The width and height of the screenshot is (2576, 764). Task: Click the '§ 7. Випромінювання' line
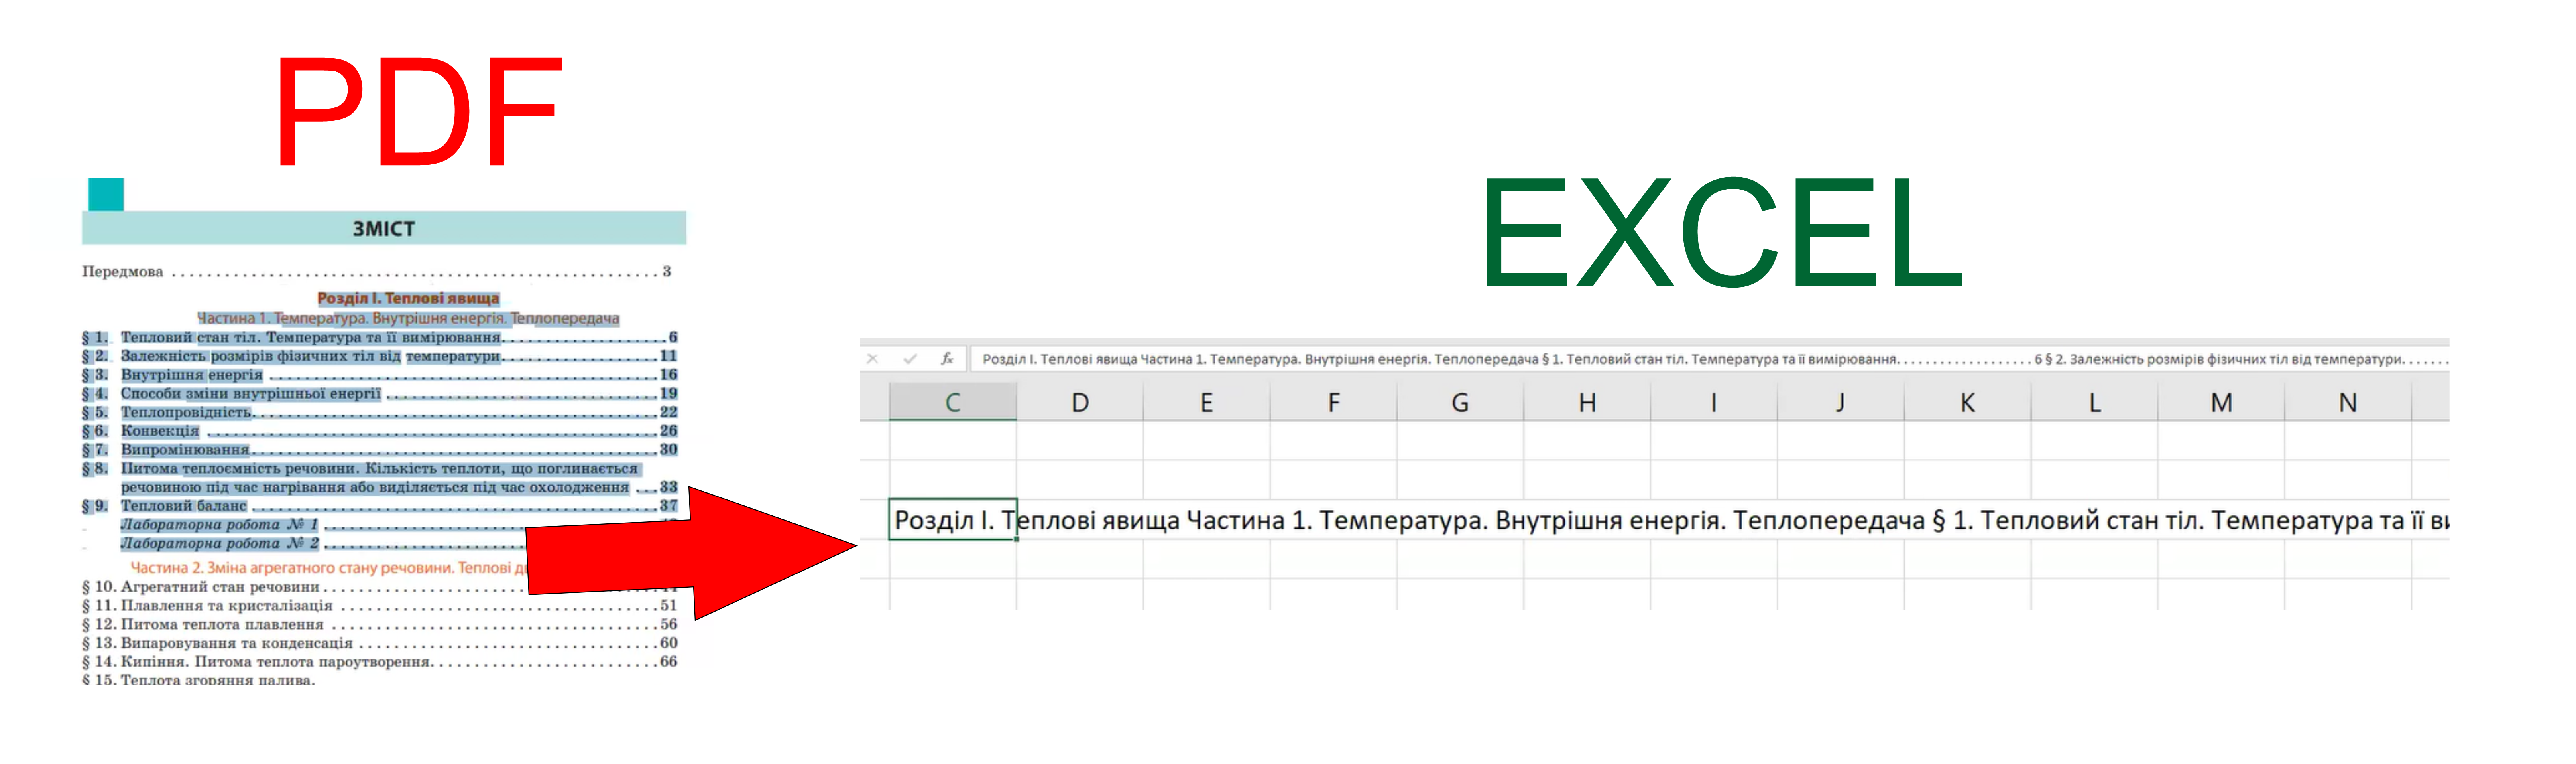click(380, 450)
